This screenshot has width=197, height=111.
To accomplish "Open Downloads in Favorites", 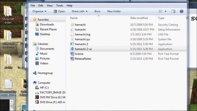I will [47, 24].
